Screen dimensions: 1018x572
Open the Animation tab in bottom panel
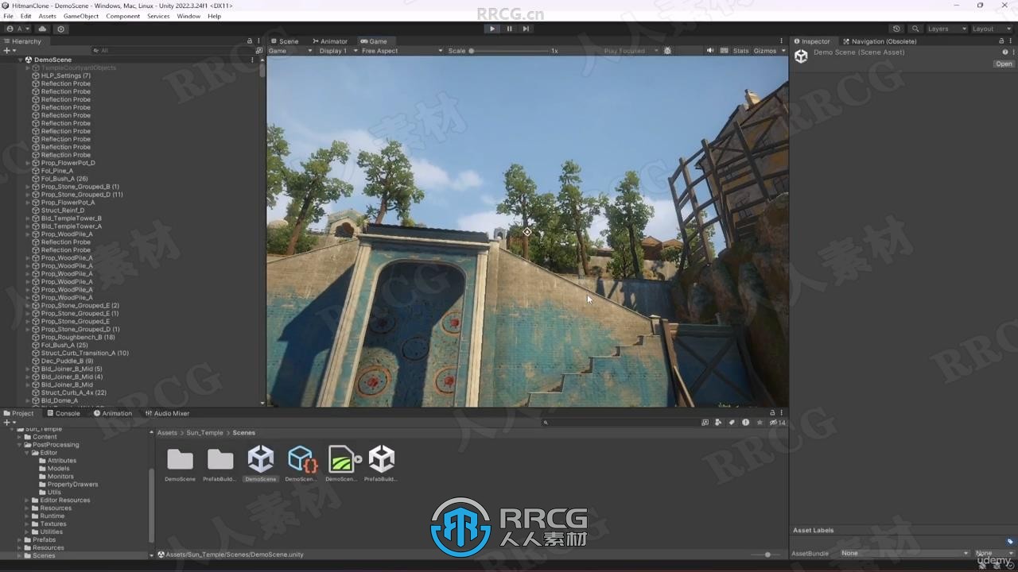113,413
